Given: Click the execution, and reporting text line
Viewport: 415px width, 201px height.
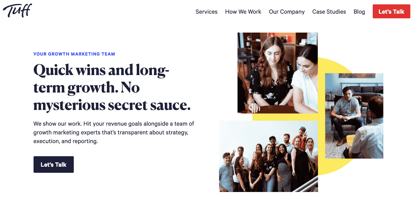Looking at the screenshot, I should [66, 141].
